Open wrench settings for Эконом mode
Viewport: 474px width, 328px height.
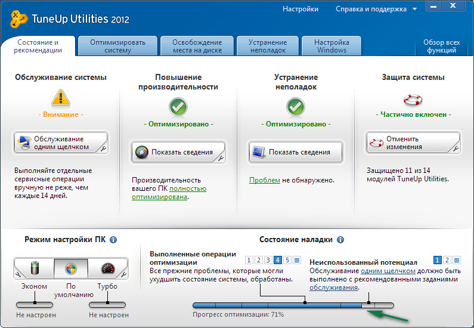coord(18,274)
